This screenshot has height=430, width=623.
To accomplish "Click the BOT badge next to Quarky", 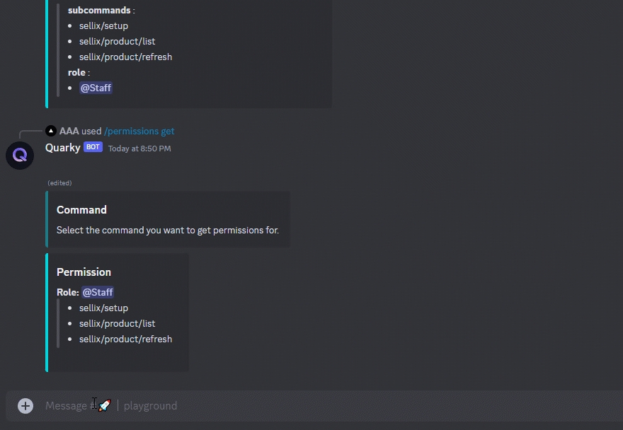I will 93,147.
